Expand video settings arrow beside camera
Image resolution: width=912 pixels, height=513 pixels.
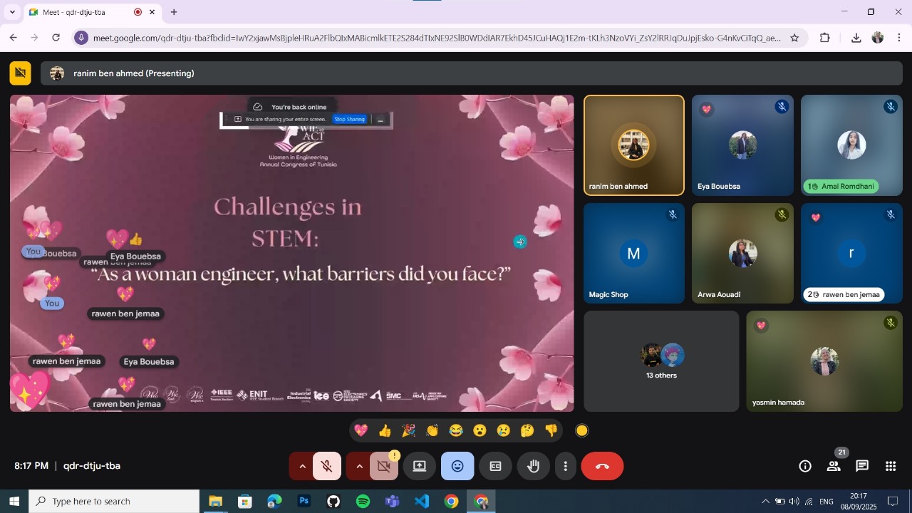(x=359, y=467)
